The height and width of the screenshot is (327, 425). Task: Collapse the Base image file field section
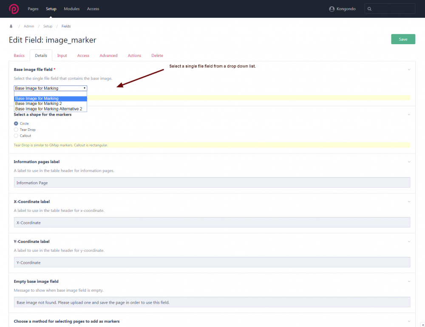(x=409, y=69)
